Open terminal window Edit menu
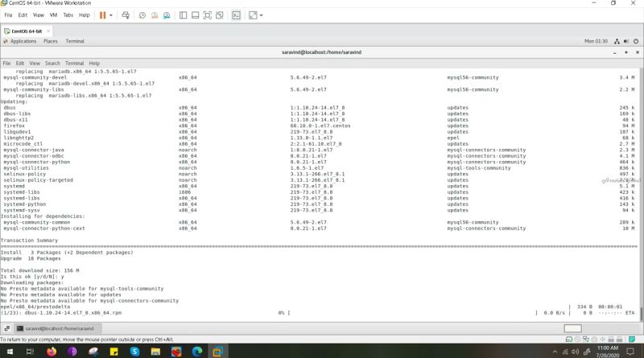Image resolution: width=644 pixels, height=358 pixels. [x=19, y=64]
